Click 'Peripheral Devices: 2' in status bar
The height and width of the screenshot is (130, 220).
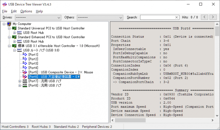97,127
